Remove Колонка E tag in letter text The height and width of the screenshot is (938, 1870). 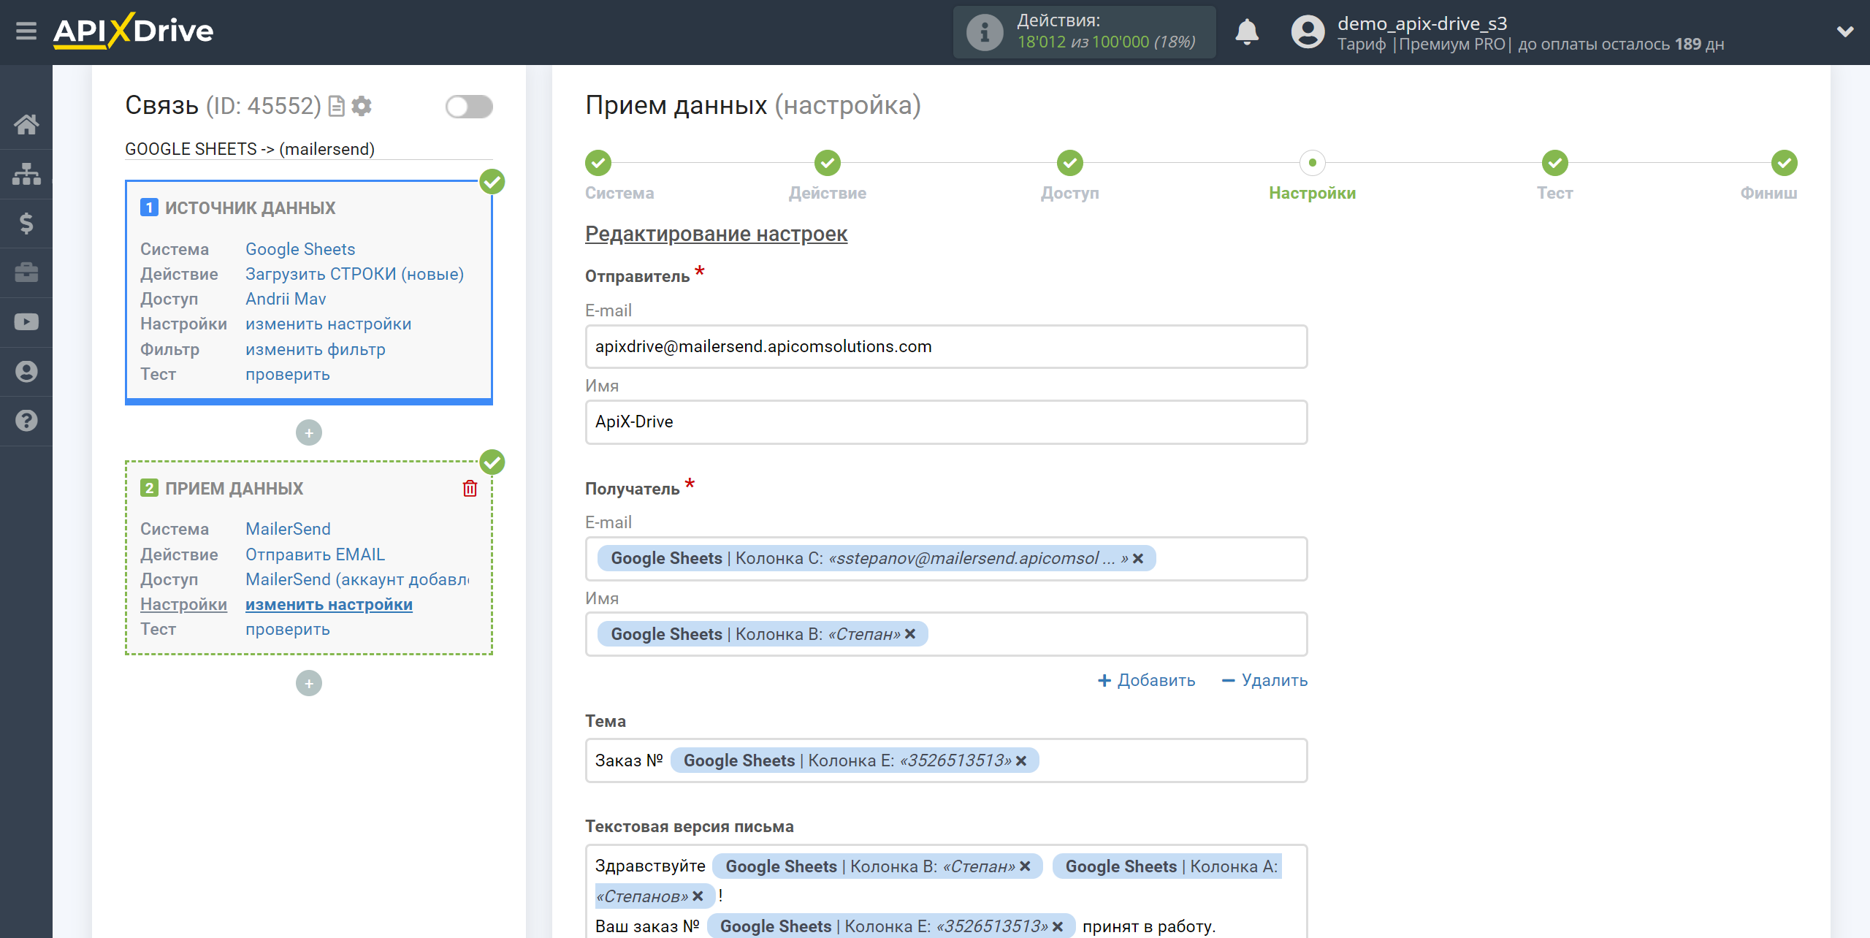click(1057, 926)
